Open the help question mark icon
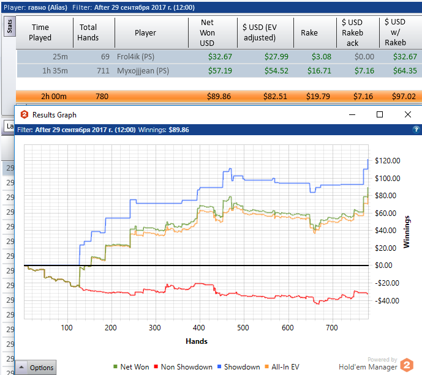 point(416,130)
